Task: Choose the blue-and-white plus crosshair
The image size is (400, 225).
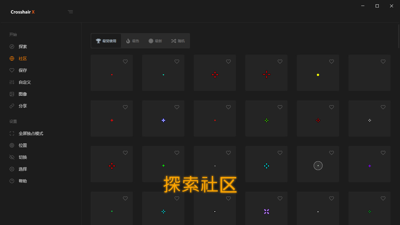Action: [163, 118]
